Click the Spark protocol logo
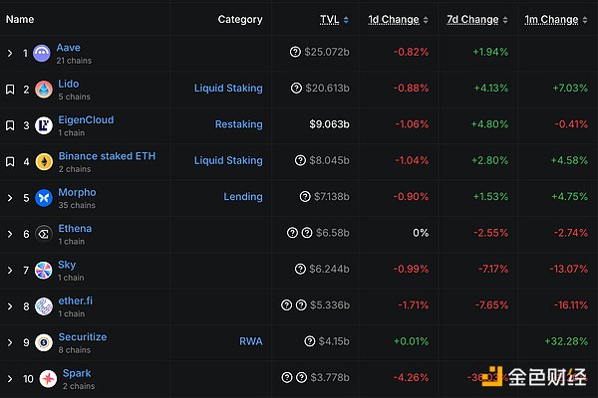598x398 pixels. point(42,379)
